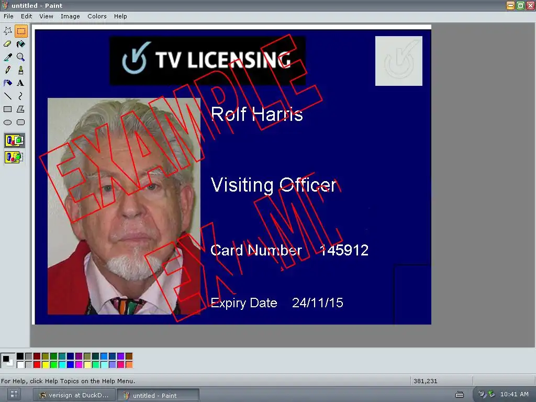Pick the black color swatch
The image size is (536, 402).
[x=20, y=356]
